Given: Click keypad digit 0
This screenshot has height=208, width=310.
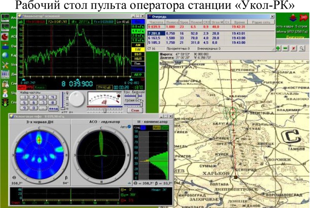Looking at the screenshot, I should pos(33,108).
